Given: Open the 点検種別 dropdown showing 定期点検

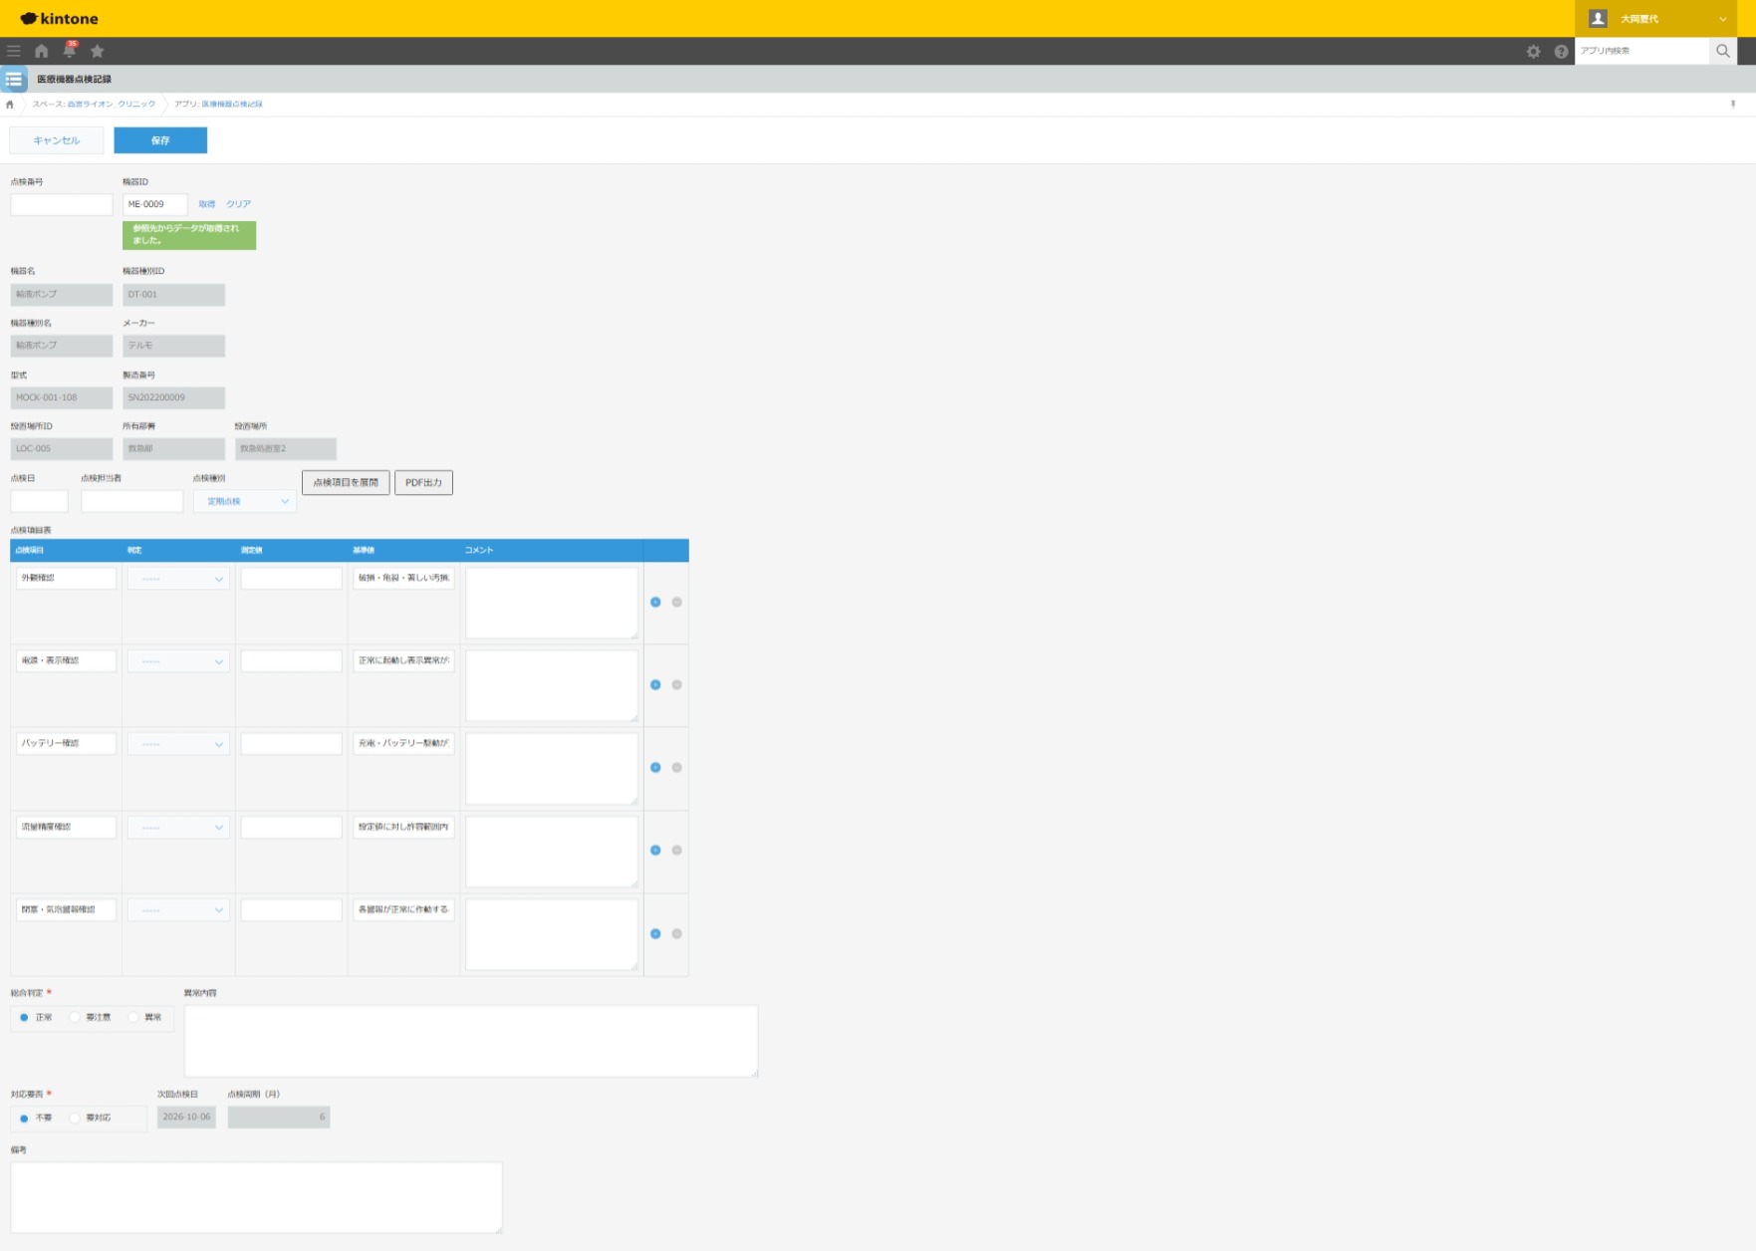Looking at the screenshot, I should click(x=245, y=501).
